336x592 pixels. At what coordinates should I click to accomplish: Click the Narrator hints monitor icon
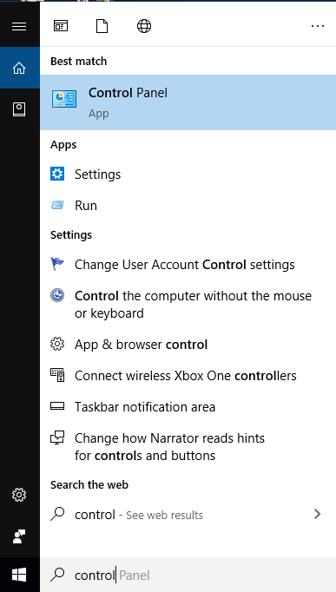pos(57,438)
